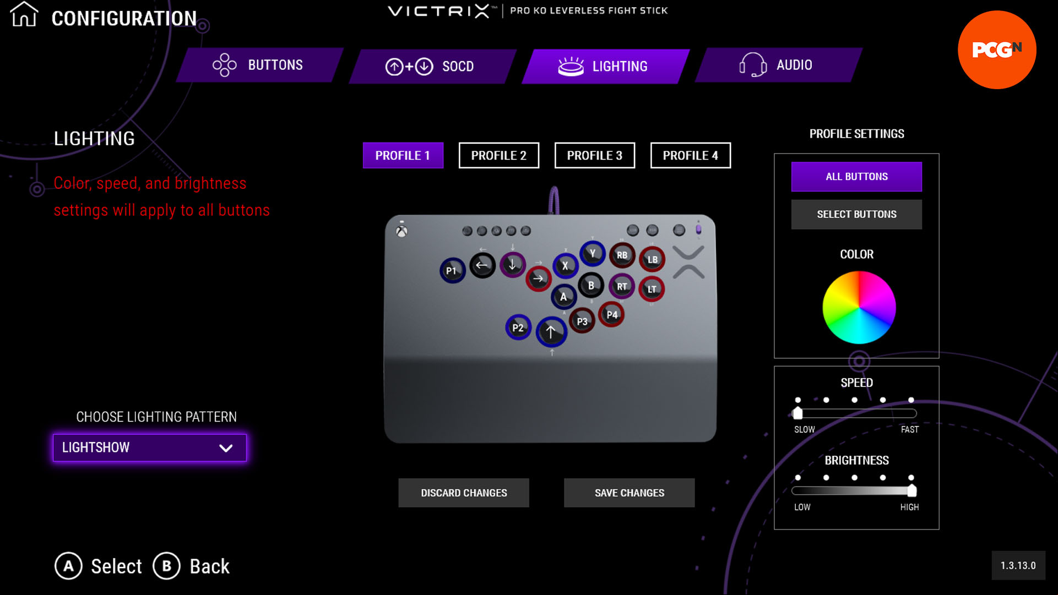Click the circled B Back prompt icon

(166, 566)
